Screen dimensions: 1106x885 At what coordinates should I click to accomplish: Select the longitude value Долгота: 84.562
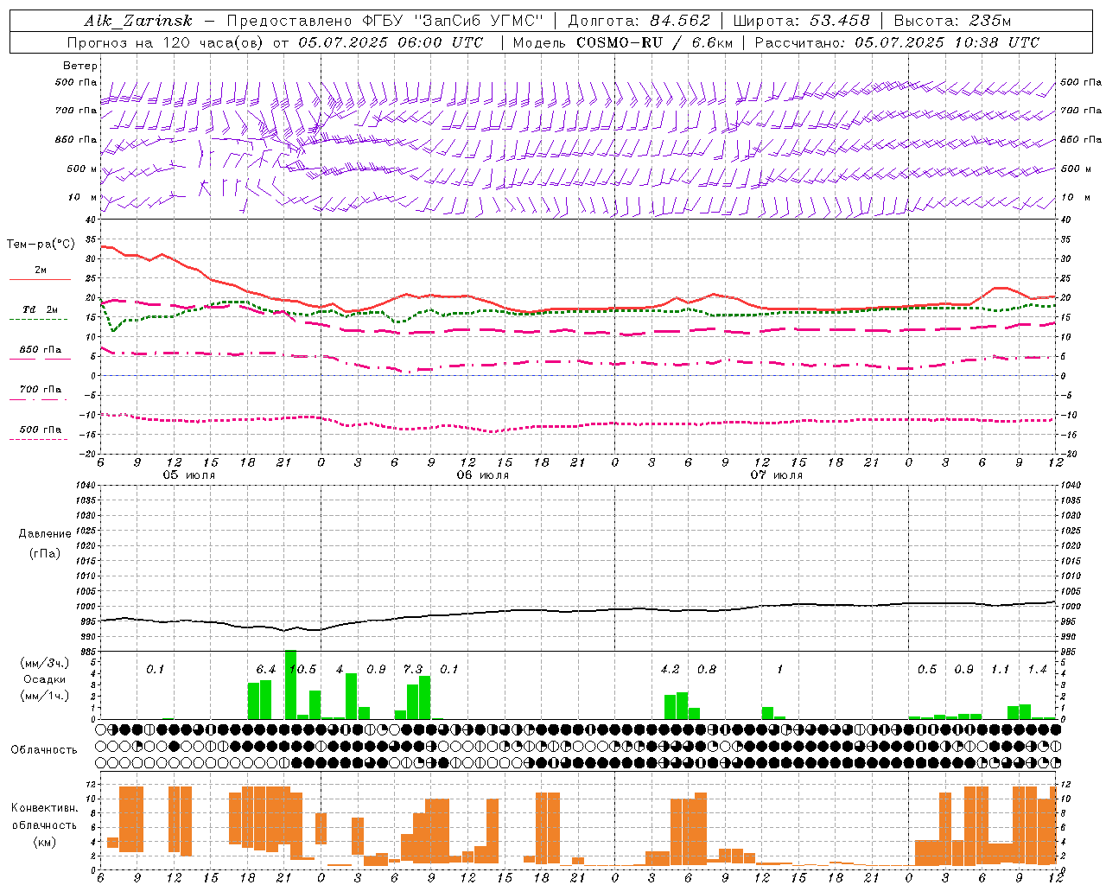[639, 21]
